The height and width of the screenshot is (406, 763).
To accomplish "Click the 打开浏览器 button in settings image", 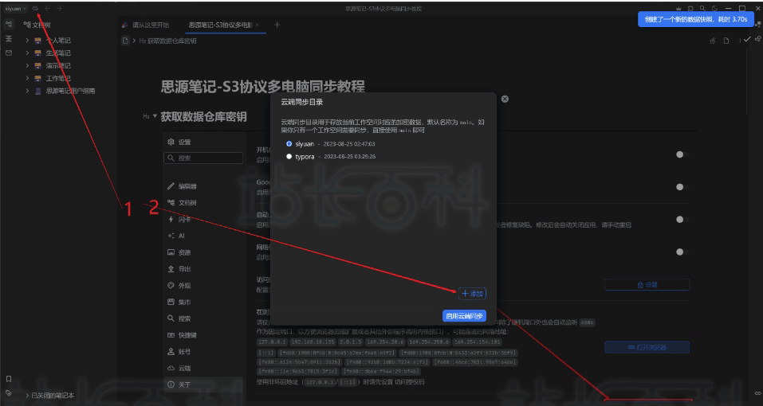I will pos(647,348).
